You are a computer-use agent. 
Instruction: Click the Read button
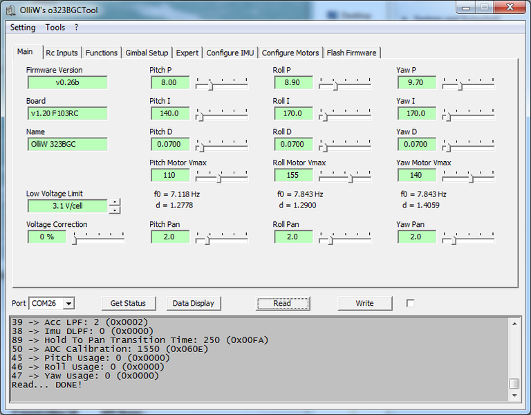click(x=282, y=303)
